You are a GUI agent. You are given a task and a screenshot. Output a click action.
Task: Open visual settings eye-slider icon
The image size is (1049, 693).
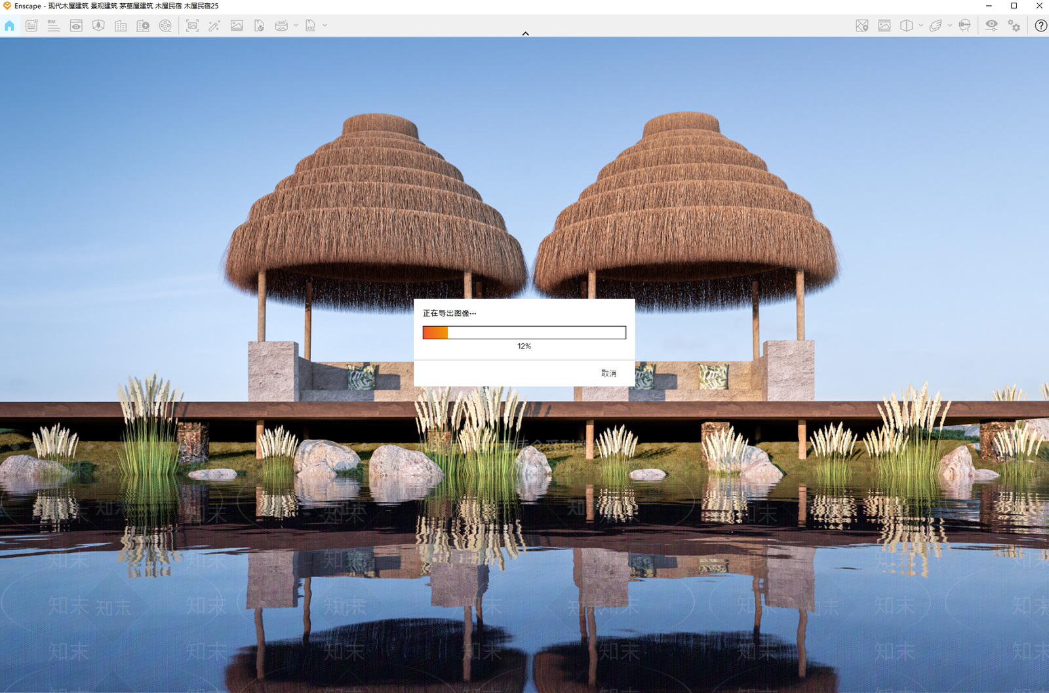[991, 26]
